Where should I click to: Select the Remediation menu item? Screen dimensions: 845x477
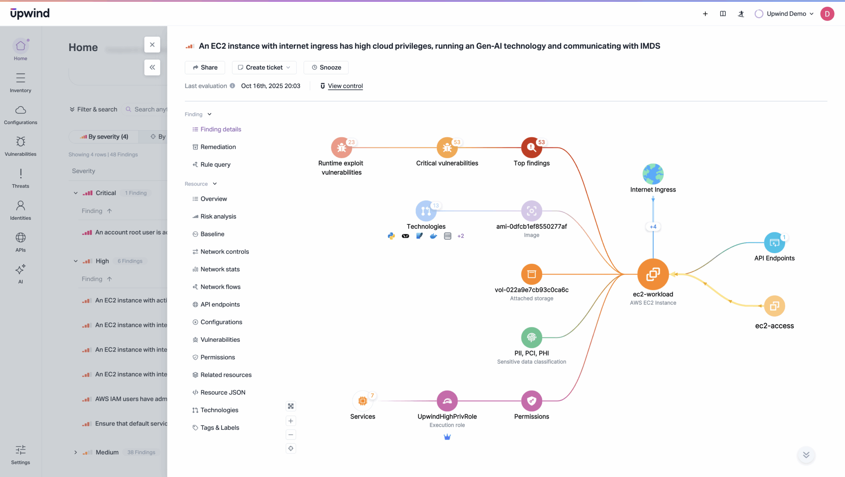(218, 147)
